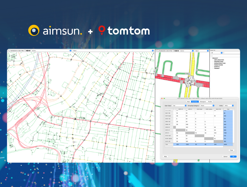Confirm with the OK button

(233, 157)
